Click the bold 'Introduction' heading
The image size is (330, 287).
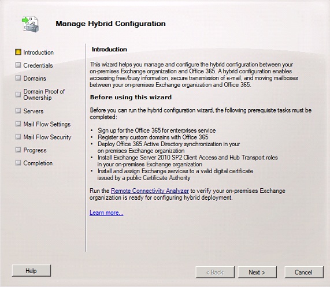click(x=109, y=50)
